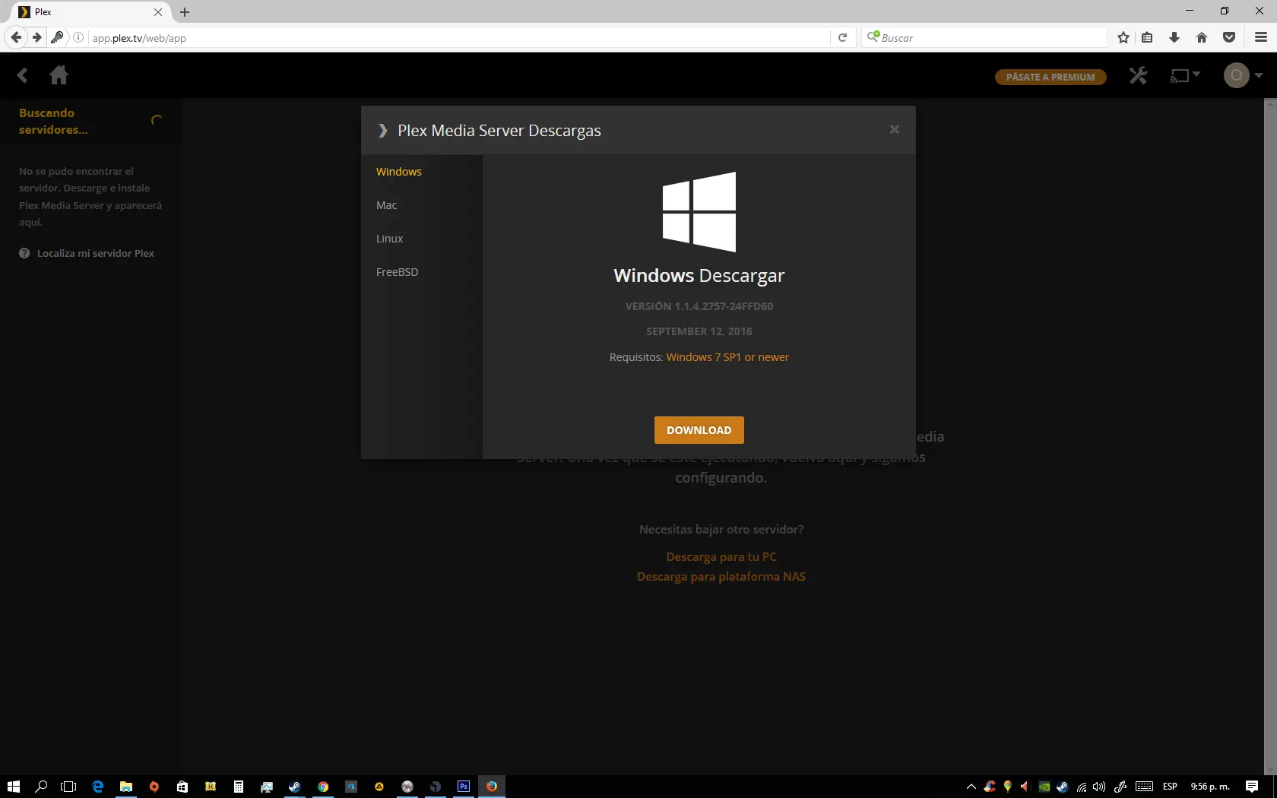Click the browser back button
This screenshot has width=1277, height=798.
(16, 37)
